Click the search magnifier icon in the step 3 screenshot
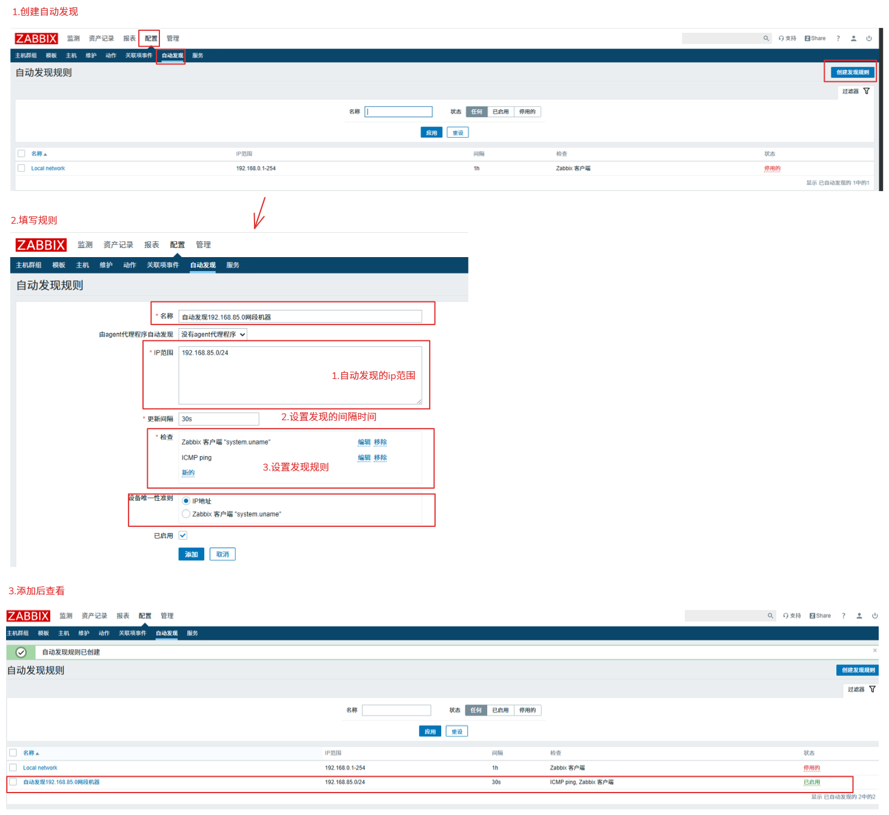Screen dimensions: 889x815 (x=770, y=615)
